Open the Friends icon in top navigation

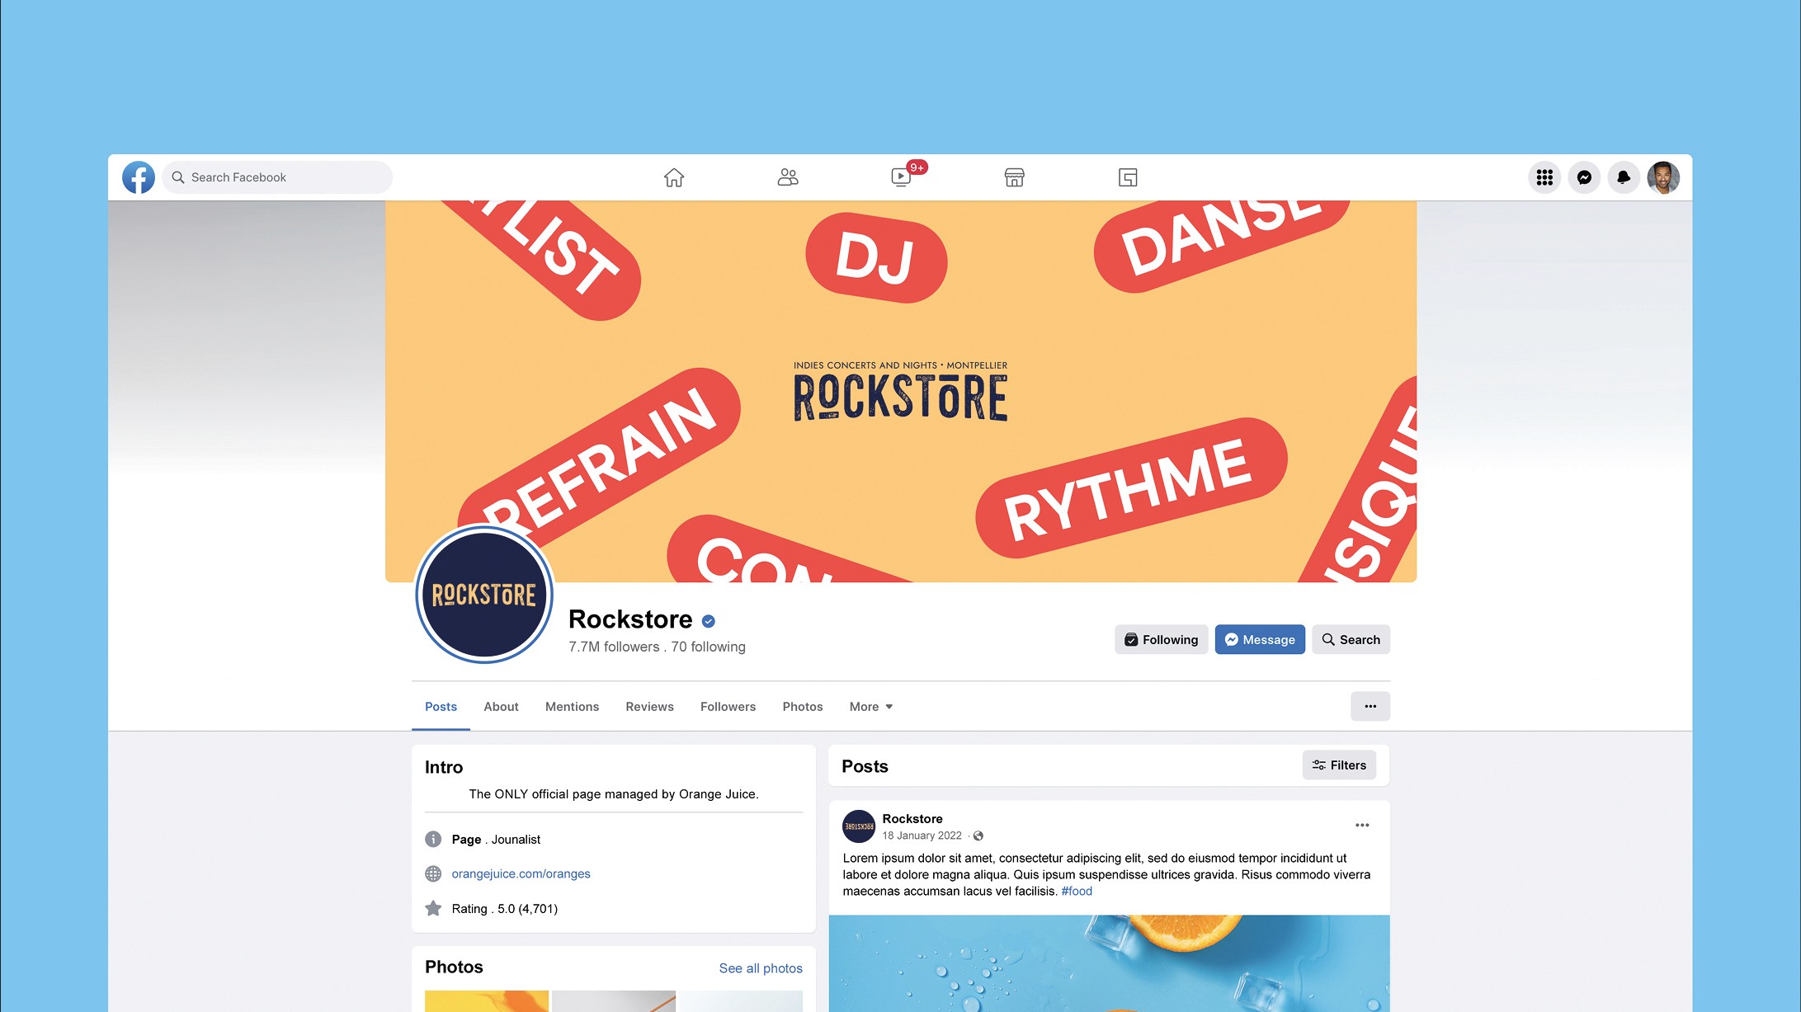tap(788, 177)
